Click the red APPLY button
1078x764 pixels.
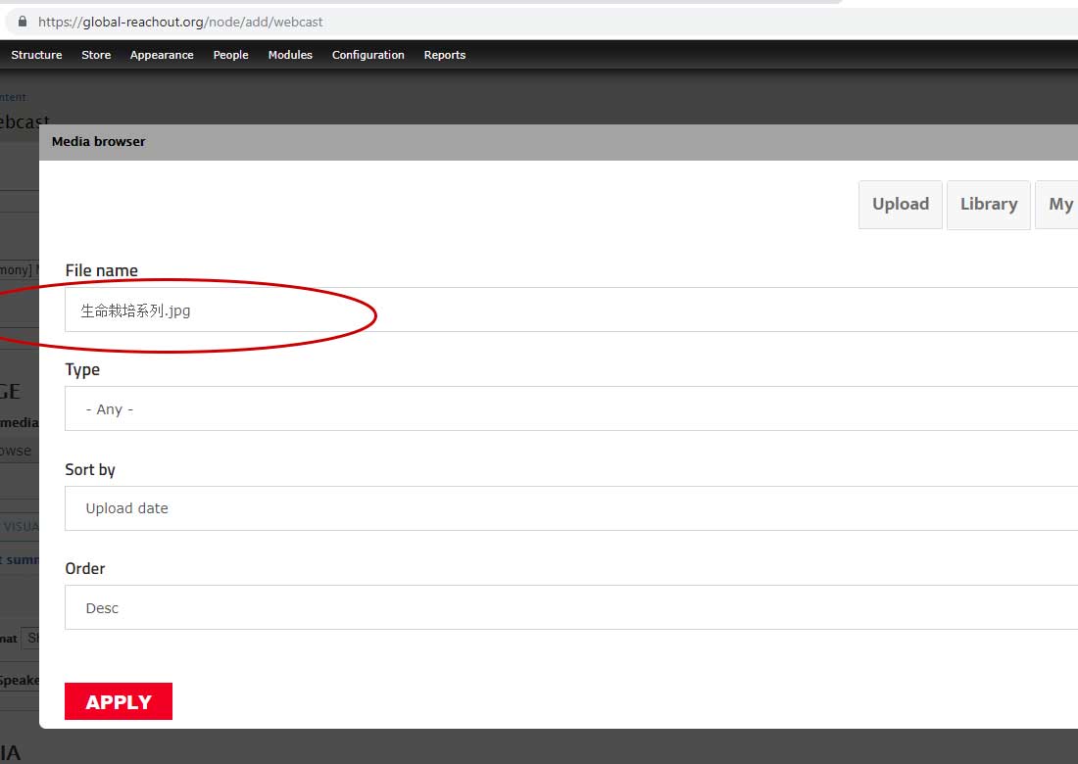point(119,701)
